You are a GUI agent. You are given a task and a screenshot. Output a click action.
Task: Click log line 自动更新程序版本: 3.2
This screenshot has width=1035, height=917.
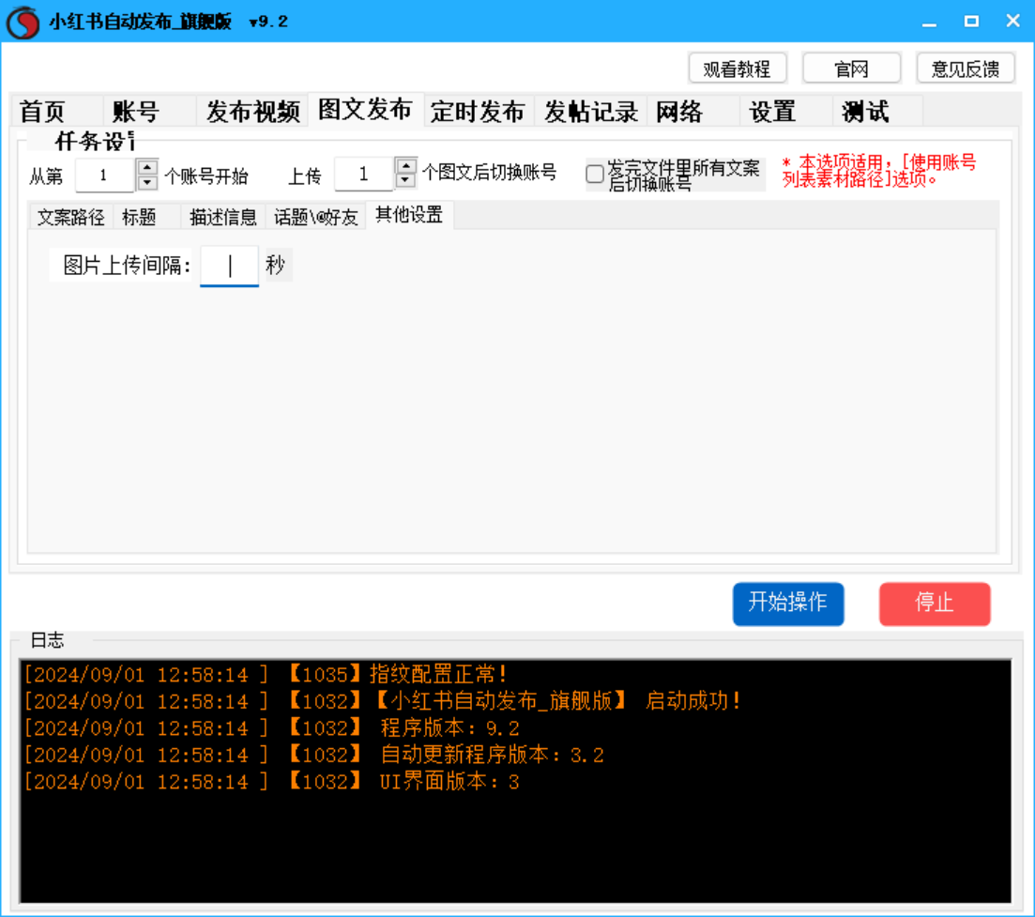pyautogui.click(x=314, y=755)
